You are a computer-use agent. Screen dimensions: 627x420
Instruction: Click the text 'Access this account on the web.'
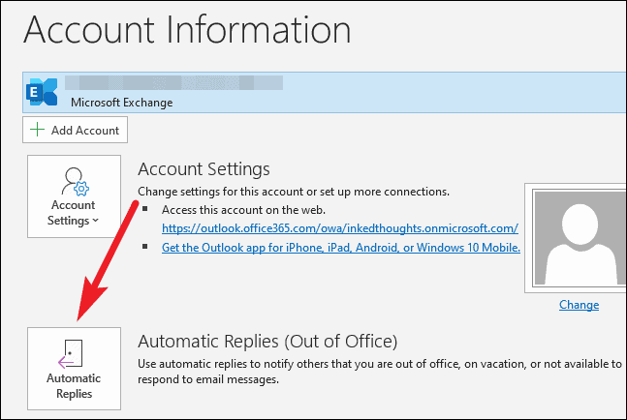coord(243,210)
